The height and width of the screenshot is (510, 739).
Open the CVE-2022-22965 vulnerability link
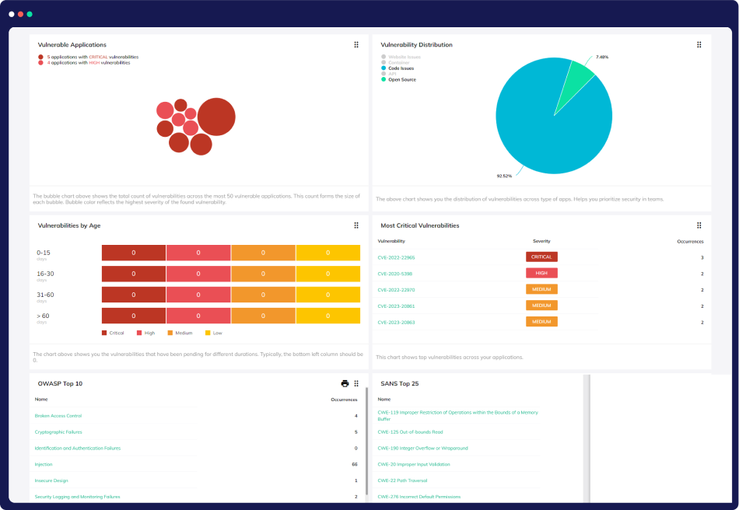point(396,257)
